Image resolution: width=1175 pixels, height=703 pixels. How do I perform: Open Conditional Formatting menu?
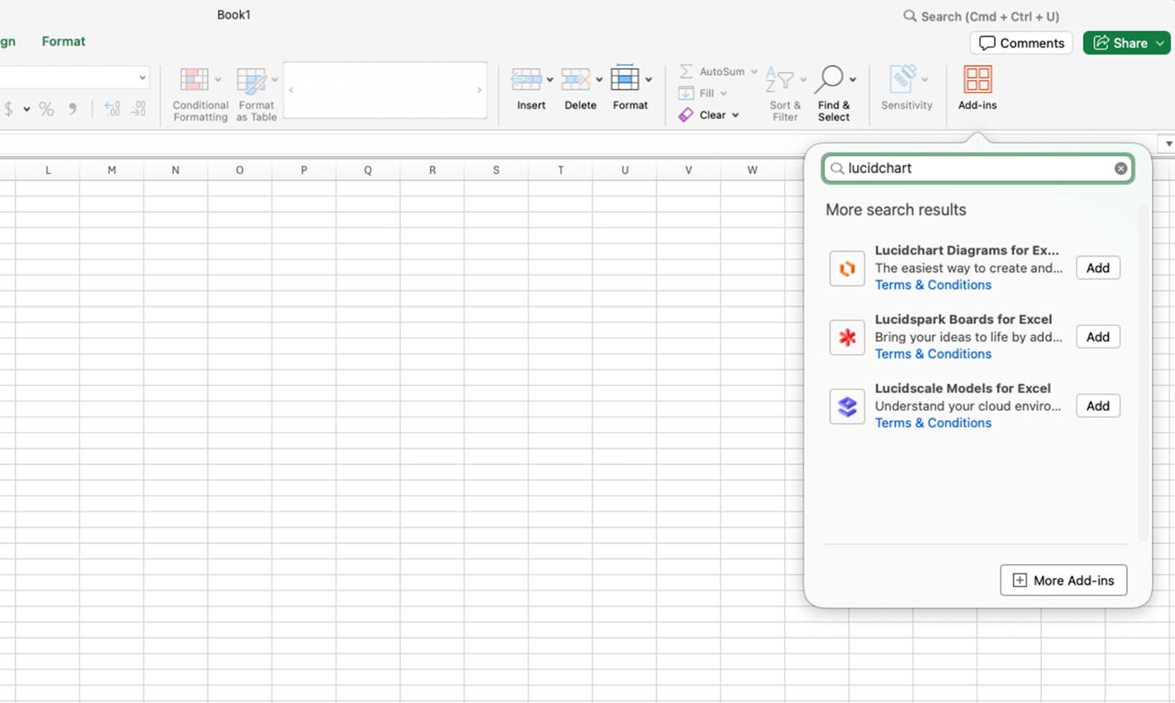coord(200,94)
